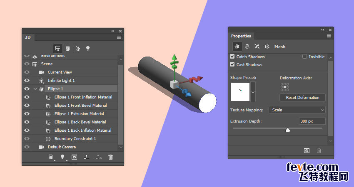Delete selected 3D object with trash icon
Image resolution: width=354 pixels, height=187 pixels.
tap(110, 157)
